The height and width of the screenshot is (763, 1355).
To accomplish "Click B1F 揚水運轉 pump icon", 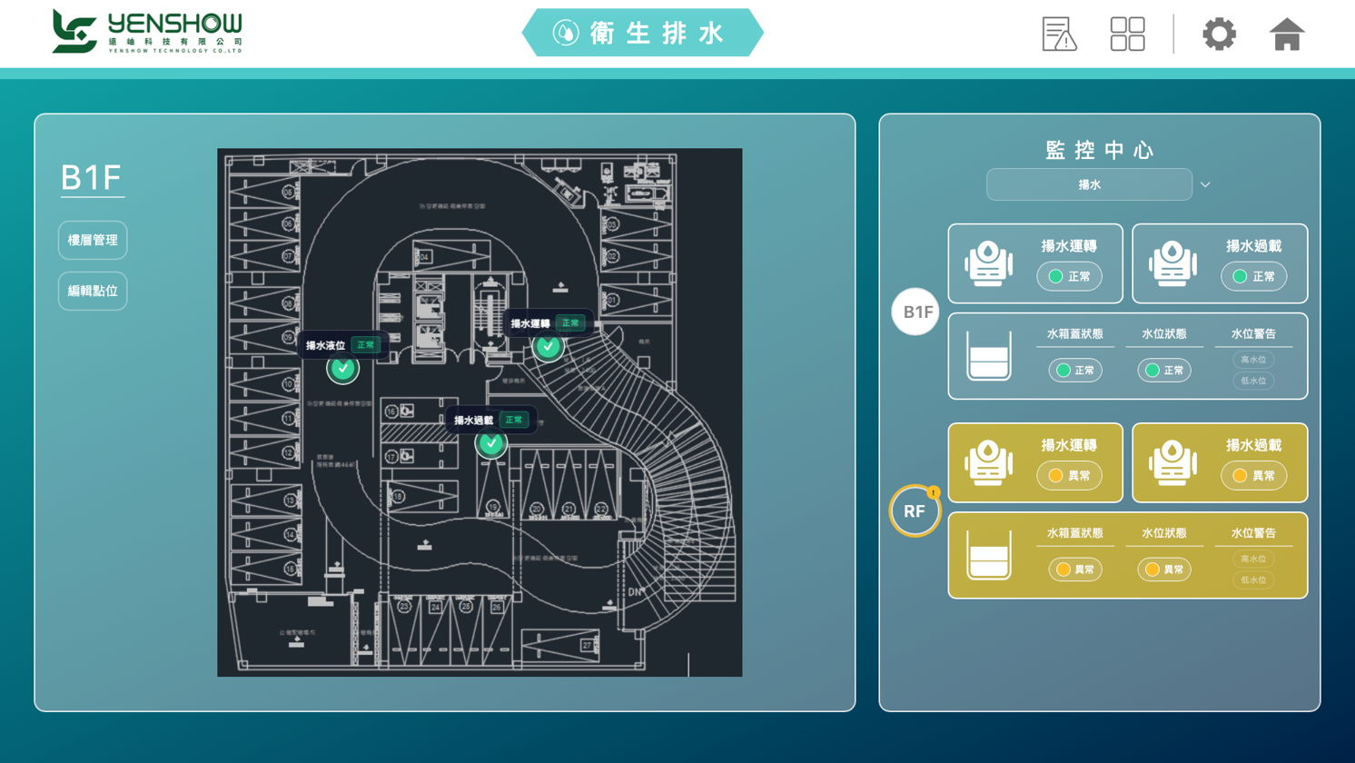I will [988, 263].
